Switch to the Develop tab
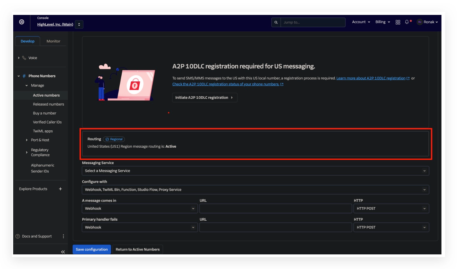 tap(28, 41)
